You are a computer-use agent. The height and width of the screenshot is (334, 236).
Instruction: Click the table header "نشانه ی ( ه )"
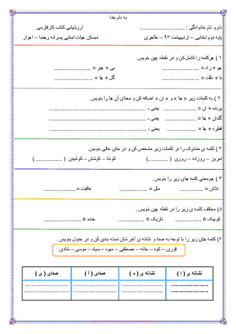(x=142, y=273)
